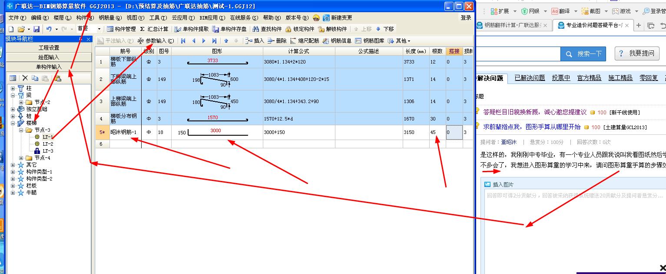The width and height of the screenshot is (666, 274).
Task: Run 汇总计算 summary calculation
Action: coord(154,29)
